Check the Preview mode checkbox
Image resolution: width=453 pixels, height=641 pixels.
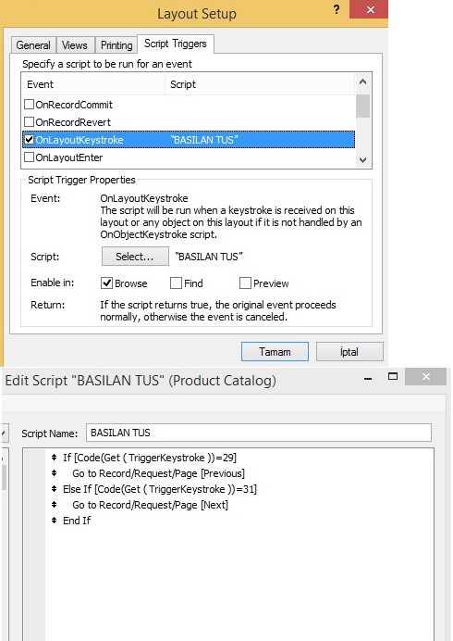click(245, 283)
